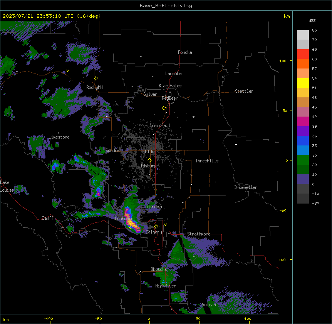The image size is (332, 324).
Task: Click the white caret marker west of Ponoka
Action: (x=141, y=57)
